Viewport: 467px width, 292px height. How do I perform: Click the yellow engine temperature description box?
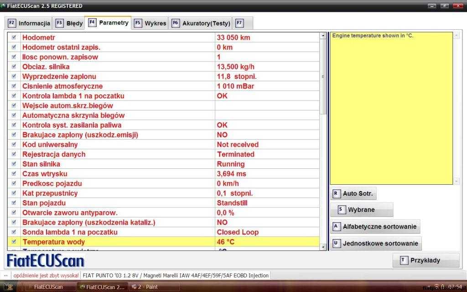(x=391, y=108)
